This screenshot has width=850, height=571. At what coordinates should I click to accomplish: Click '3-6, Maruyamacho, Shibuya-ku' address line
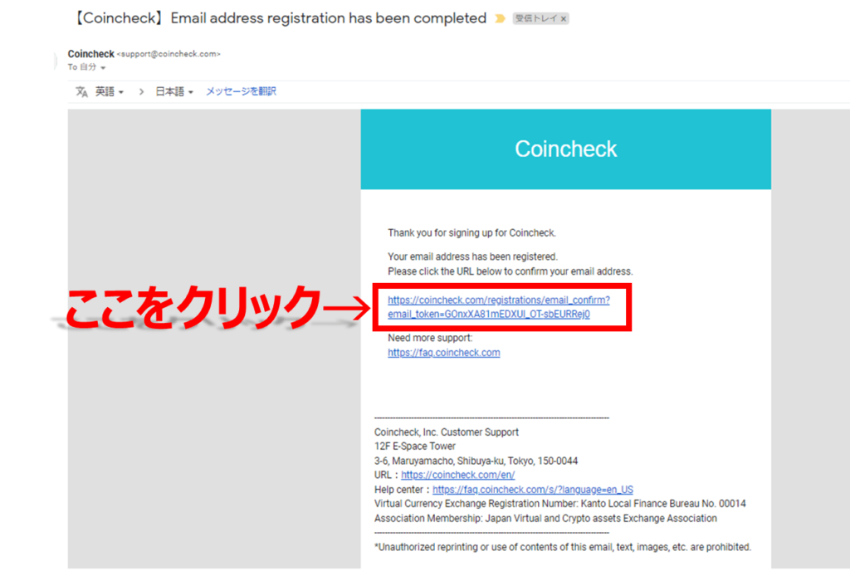point(476,461)
